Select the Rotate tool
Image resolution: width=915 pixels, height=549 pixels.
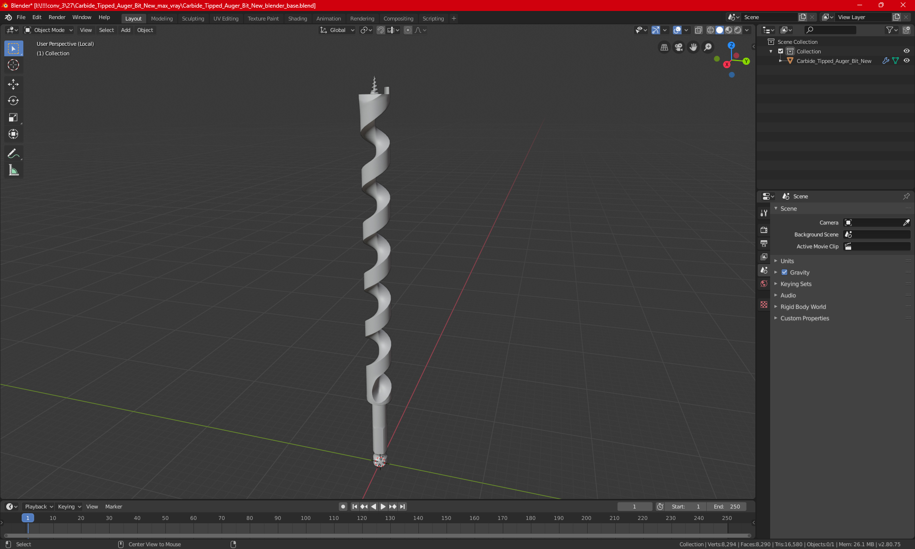coord(13,101)
